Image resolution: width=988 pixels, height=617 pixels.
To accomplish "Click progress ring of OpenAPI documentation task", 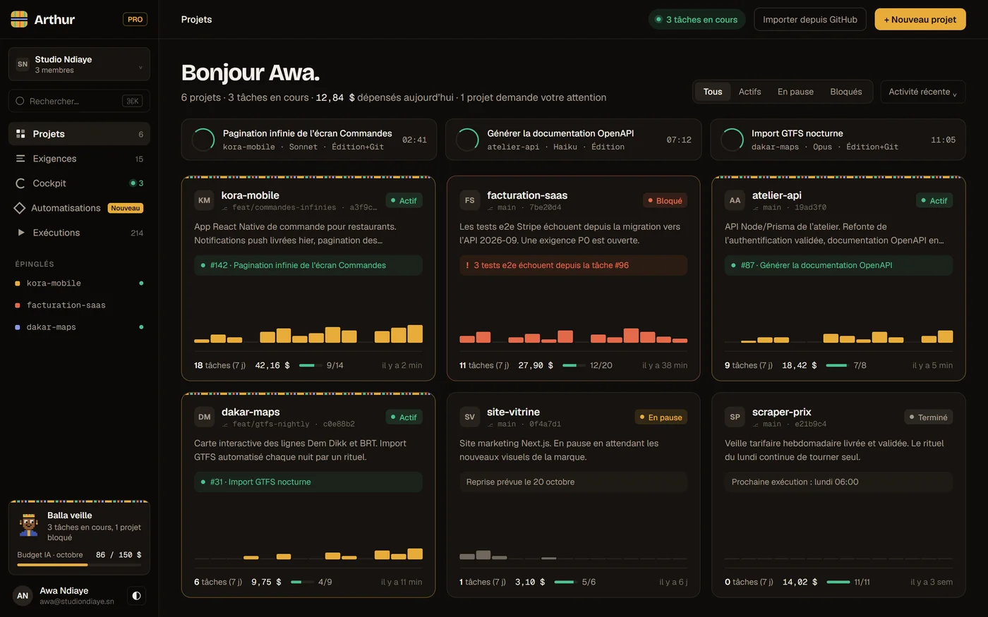I will click(467, 140).
